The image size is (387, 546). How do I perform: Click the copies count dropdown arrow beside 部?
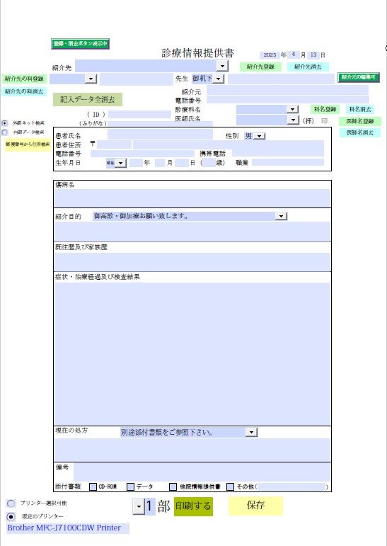click(139, 506)
